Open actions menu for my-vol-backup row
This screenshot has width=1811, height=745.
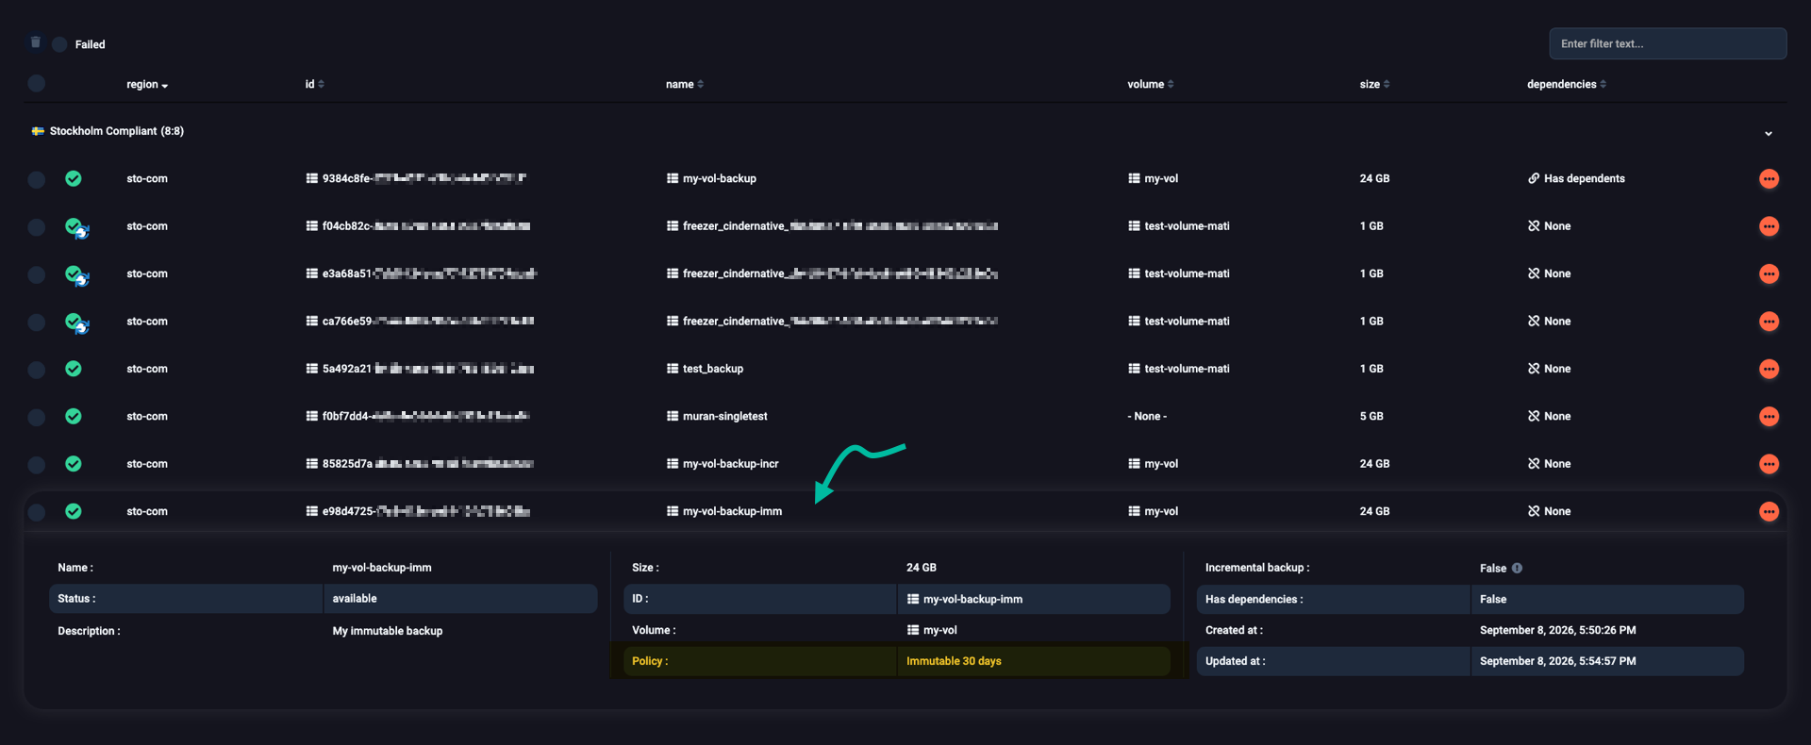click(1769, 178)
